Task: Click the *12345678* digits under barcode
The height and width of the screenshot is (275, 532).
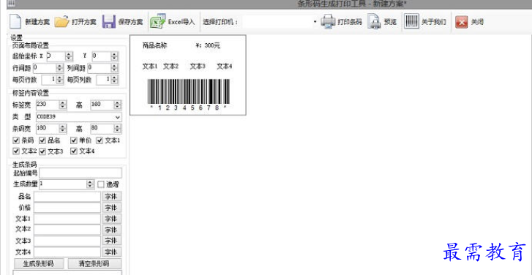Action: point(189,108)
